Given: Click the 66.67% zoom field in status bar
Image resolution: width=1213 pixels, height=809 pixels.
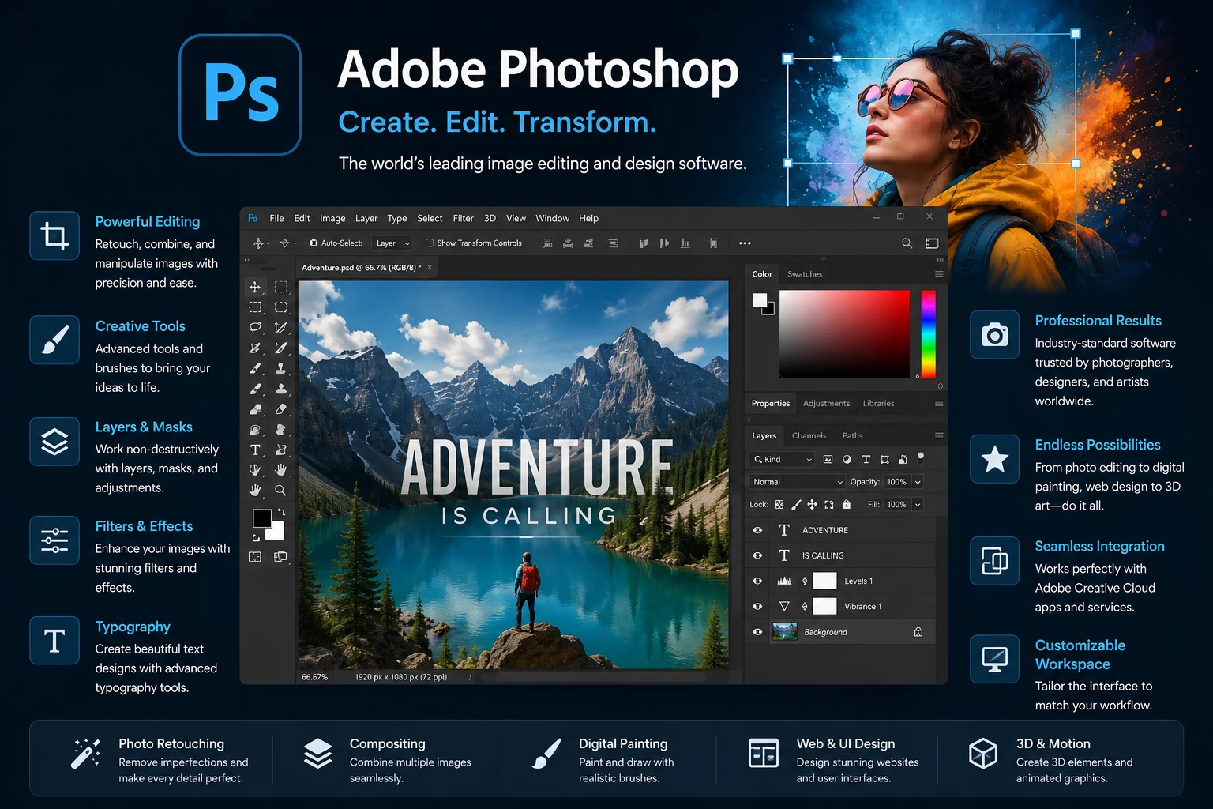Looking at the screenshot, I should point(314,677).
